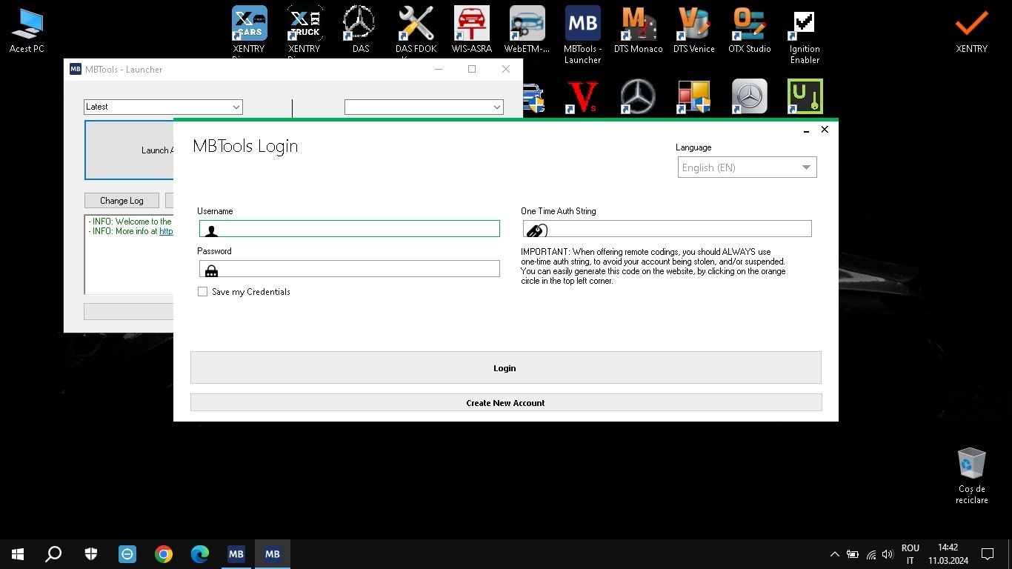The image size is (1012, 569).
Task: Open Windows Security shield in taskbar
Action: pos(91,554)
